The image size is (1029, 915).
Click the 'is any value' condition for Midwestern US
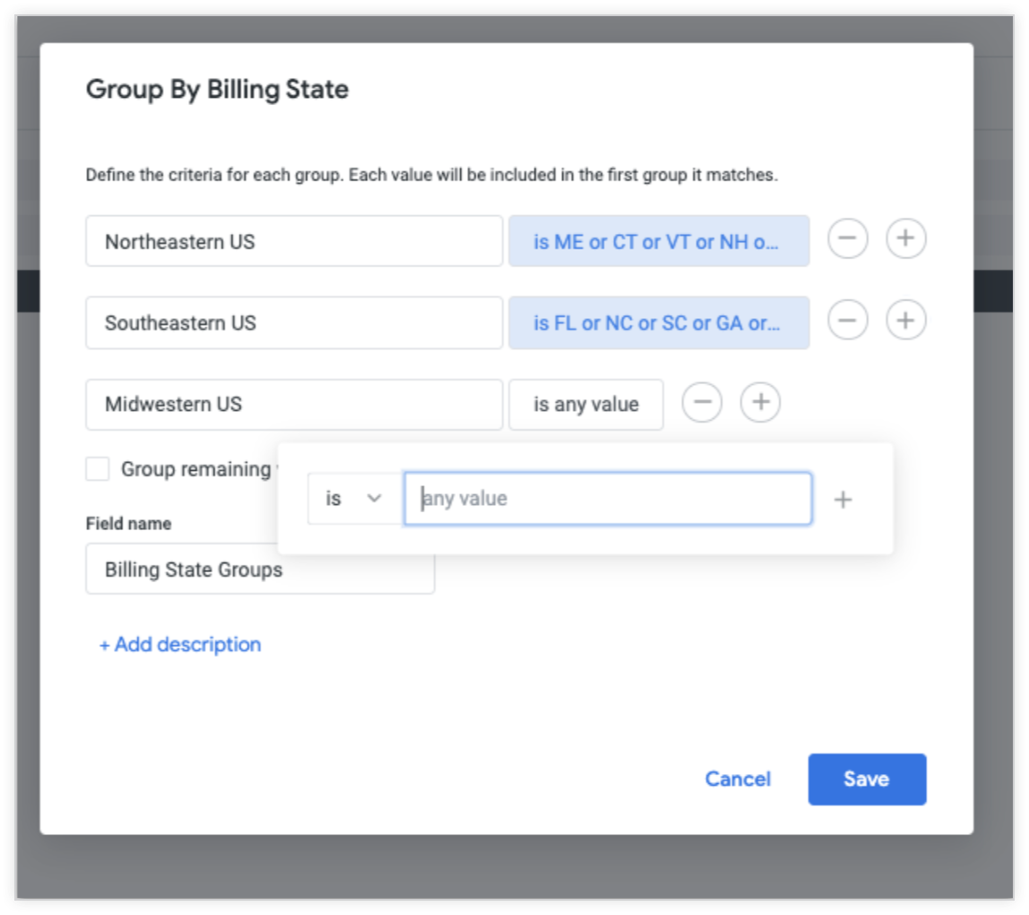tap(586, 405)
